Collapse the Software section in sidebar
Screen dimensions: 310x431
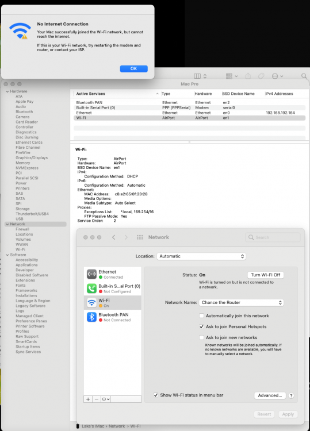tap(7, 255)
